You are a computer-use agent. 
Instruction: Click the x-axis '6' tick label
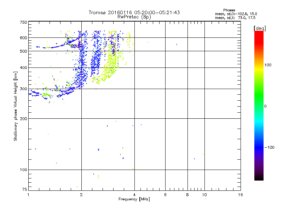click(x=165, y=195)
